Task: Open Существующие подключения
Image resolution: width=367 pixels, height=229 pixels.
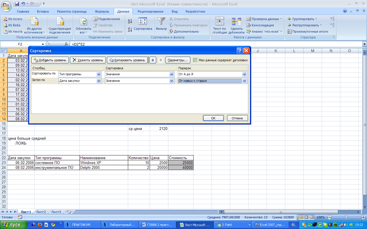Action: click(x=60, y=25)
